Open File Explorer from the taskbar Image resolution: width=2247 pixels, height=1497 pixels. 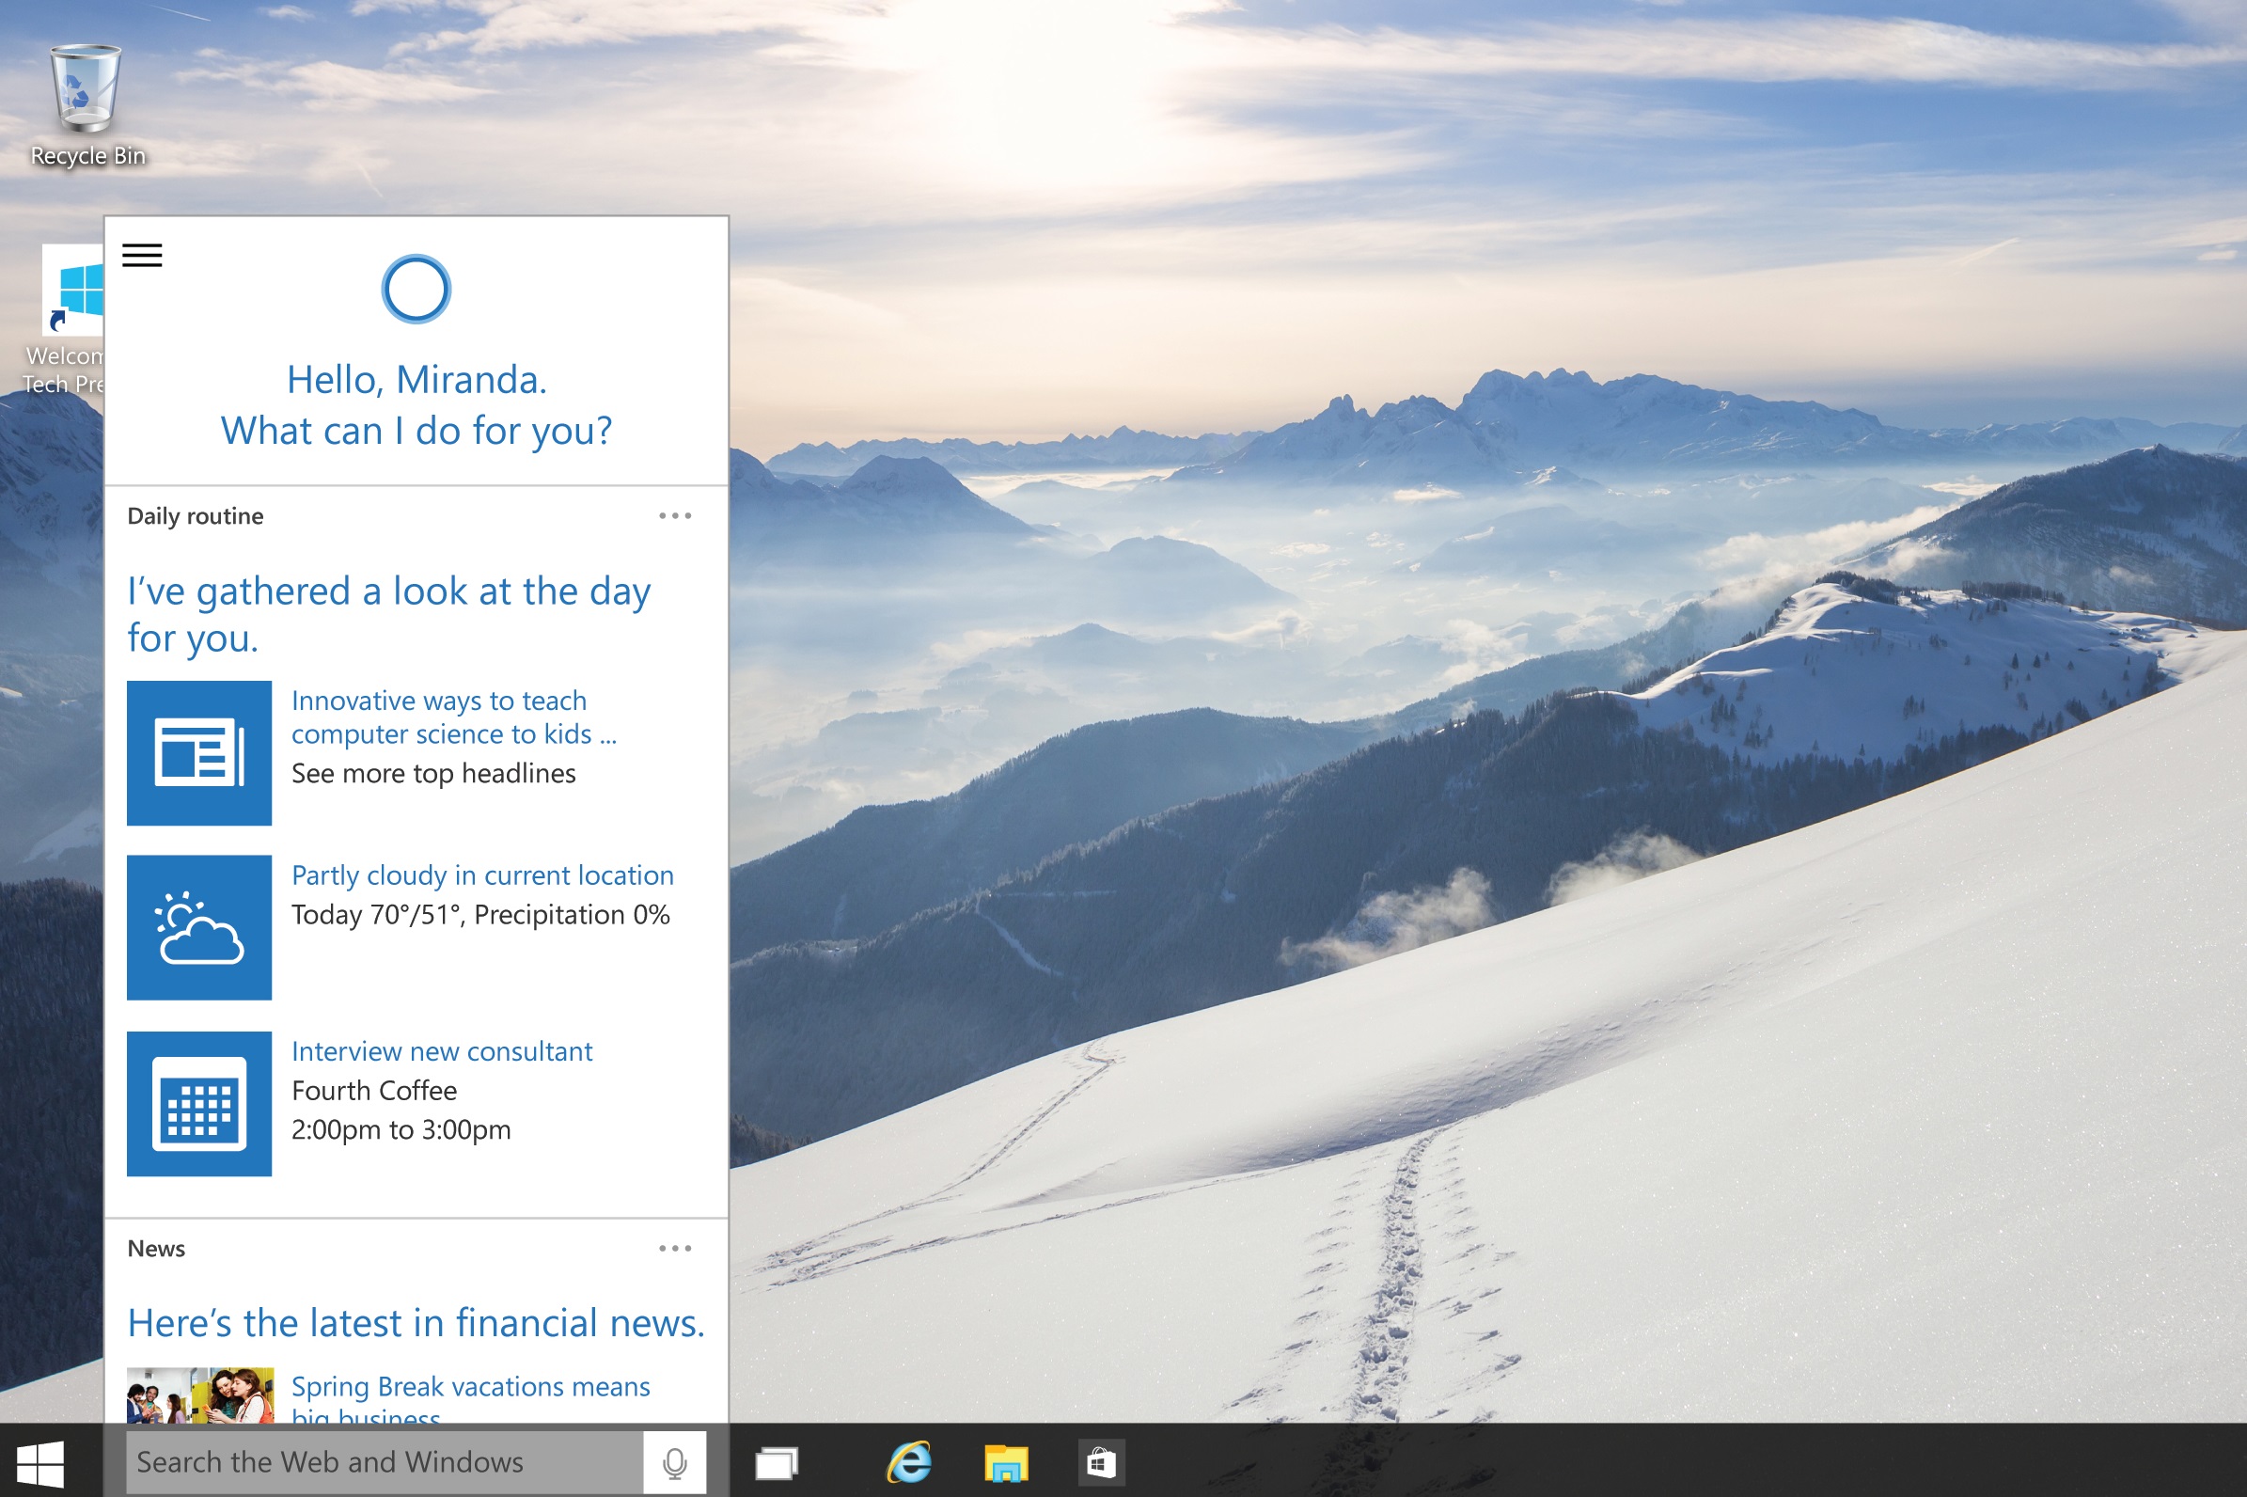[x=1005, y=1461]
